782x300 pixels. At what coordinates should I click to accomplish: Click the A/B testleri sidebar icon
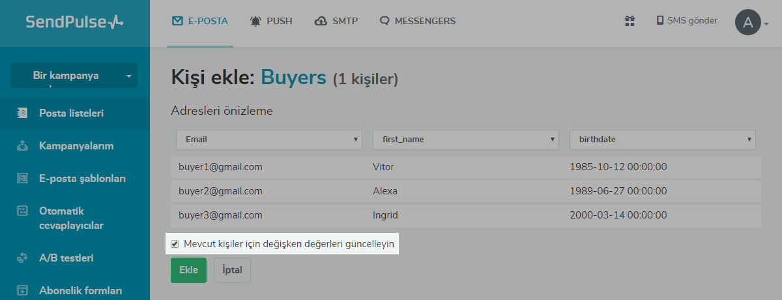point(23,258)
